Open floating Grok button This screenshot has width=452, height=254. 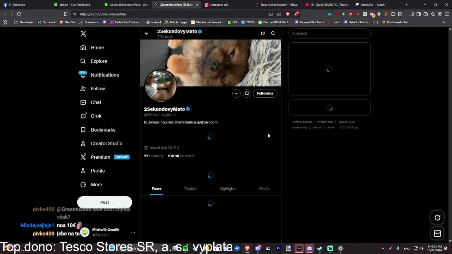coord(438,218)
